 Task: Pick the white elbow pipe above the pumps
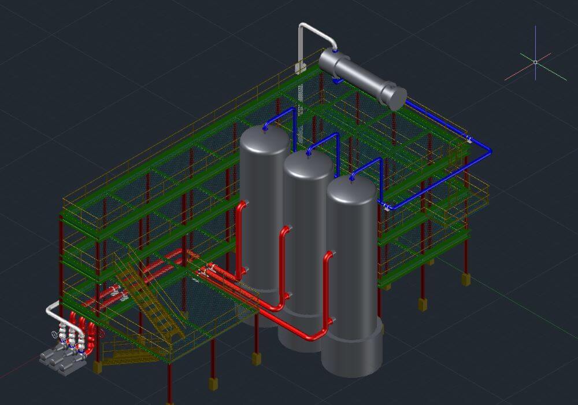tap(65, 318)
